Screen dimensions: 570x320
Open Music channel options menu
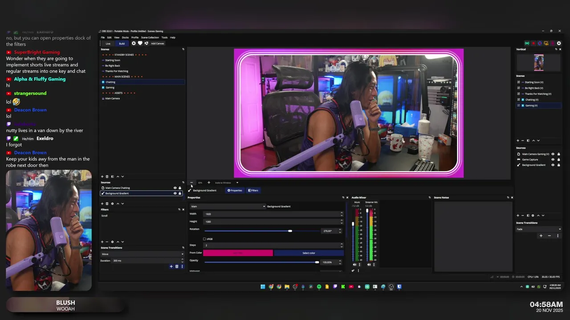[x=359, y=264]
